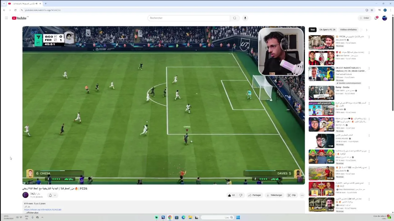
Task: Toggle the 7AZ subscription notification bell
Action: click(x=52, y=195)
